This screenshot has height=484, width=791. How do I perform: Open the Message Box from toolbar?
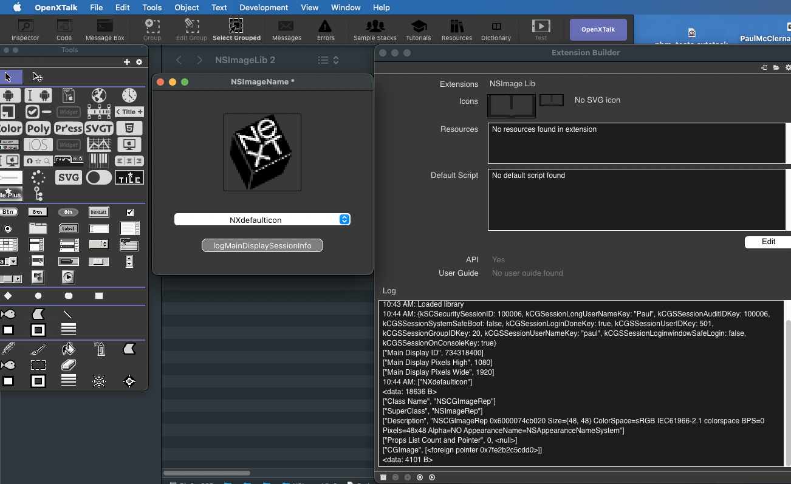[x=104, y=29]
